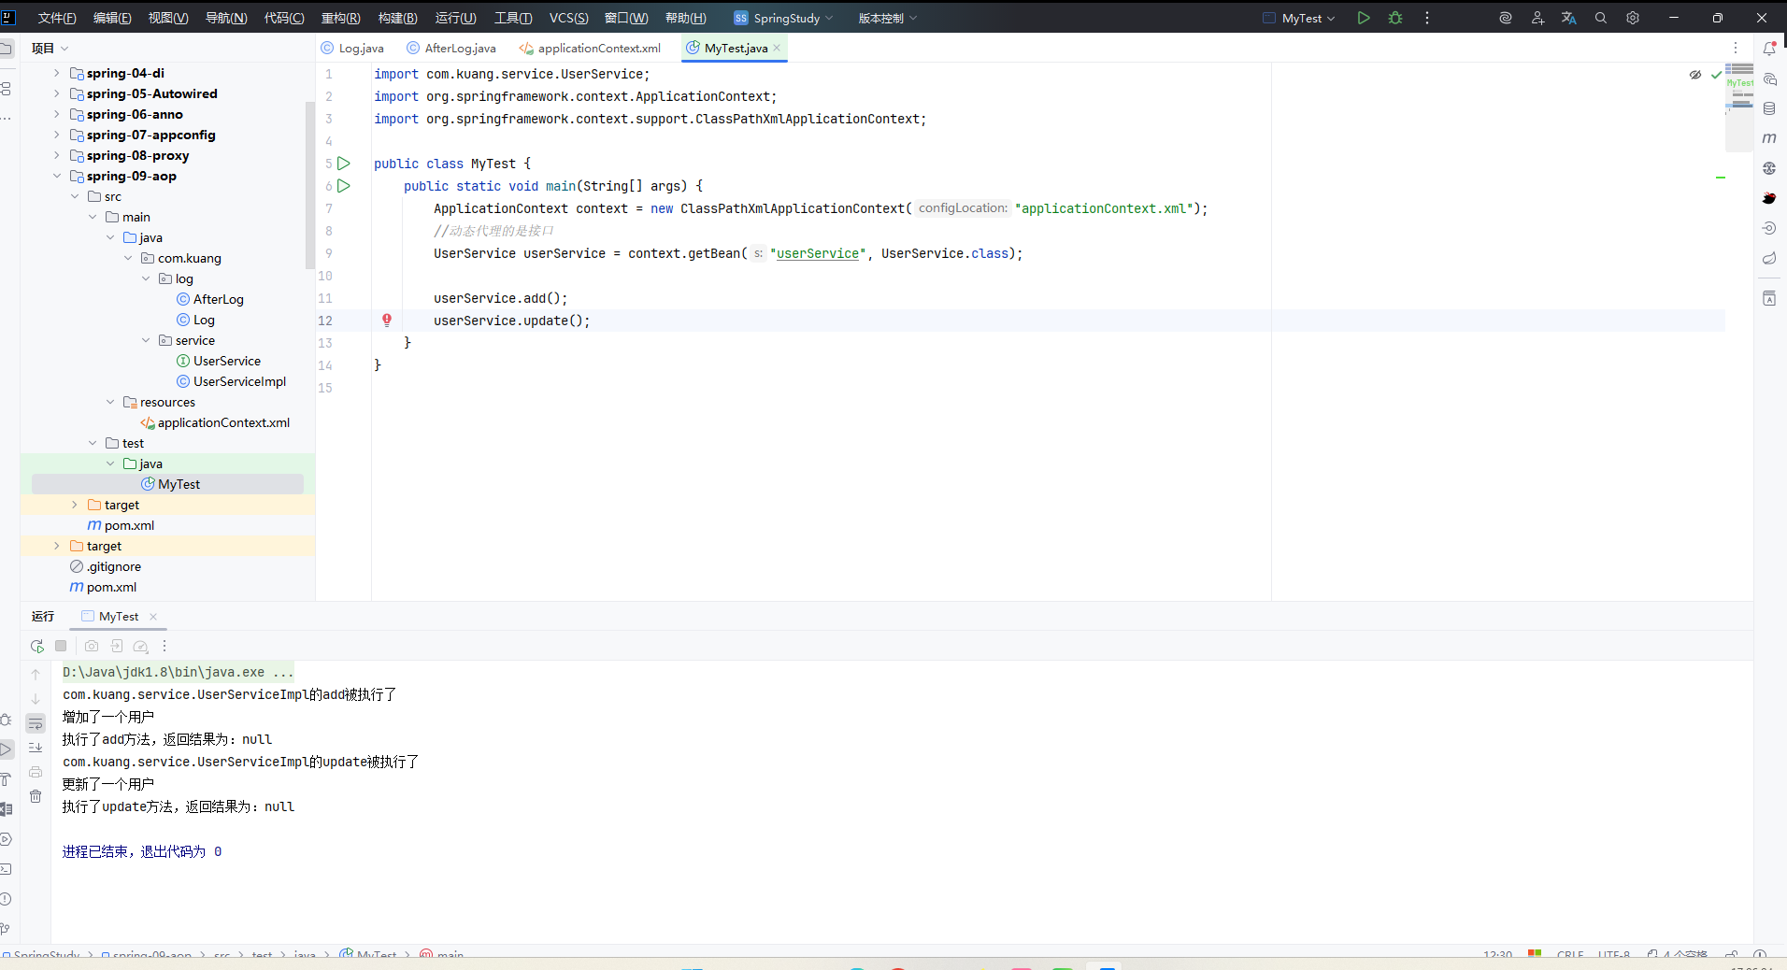Click the run gutter arrow beside main method
The image size is (1787, 970).
(344, 186)
